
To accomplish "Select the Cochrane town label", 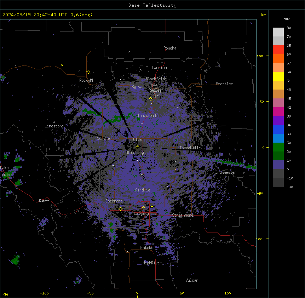I will [x=114, y=201].
